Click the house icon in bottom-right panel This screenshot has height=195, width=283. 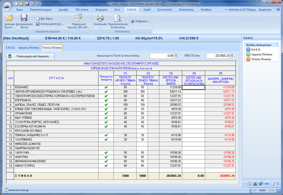point(249,184)
